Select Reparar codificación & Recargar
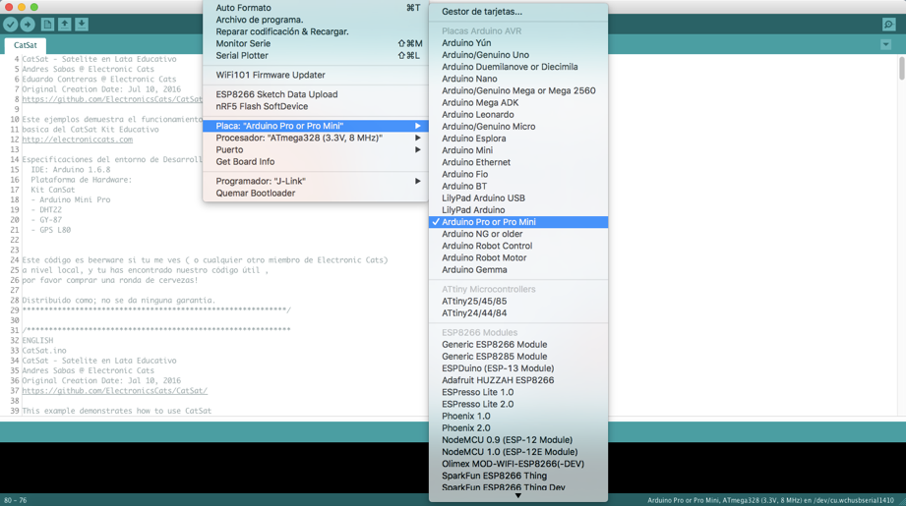 [316, 31]
